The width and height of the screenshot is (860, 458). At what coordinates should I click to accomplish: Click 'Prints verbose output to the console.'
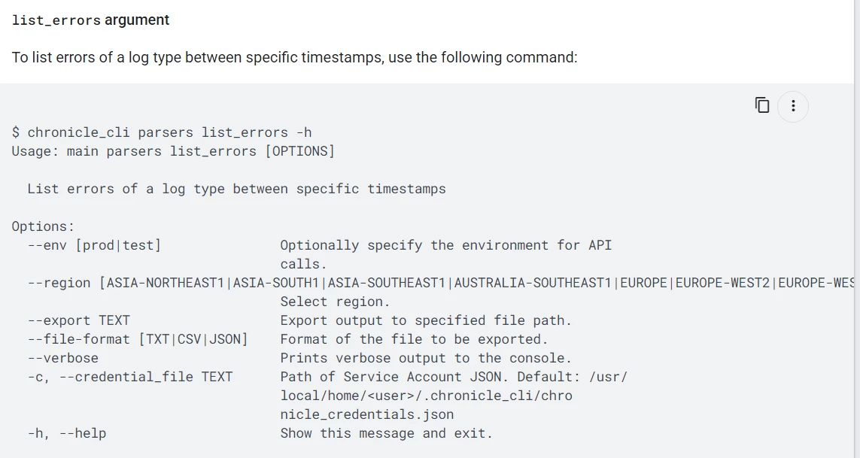[426, 358]
